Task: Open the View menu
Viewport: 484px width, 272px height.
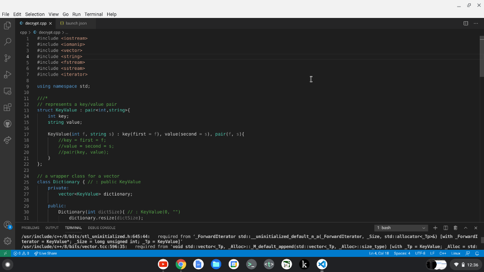Action: coord(53,14)
